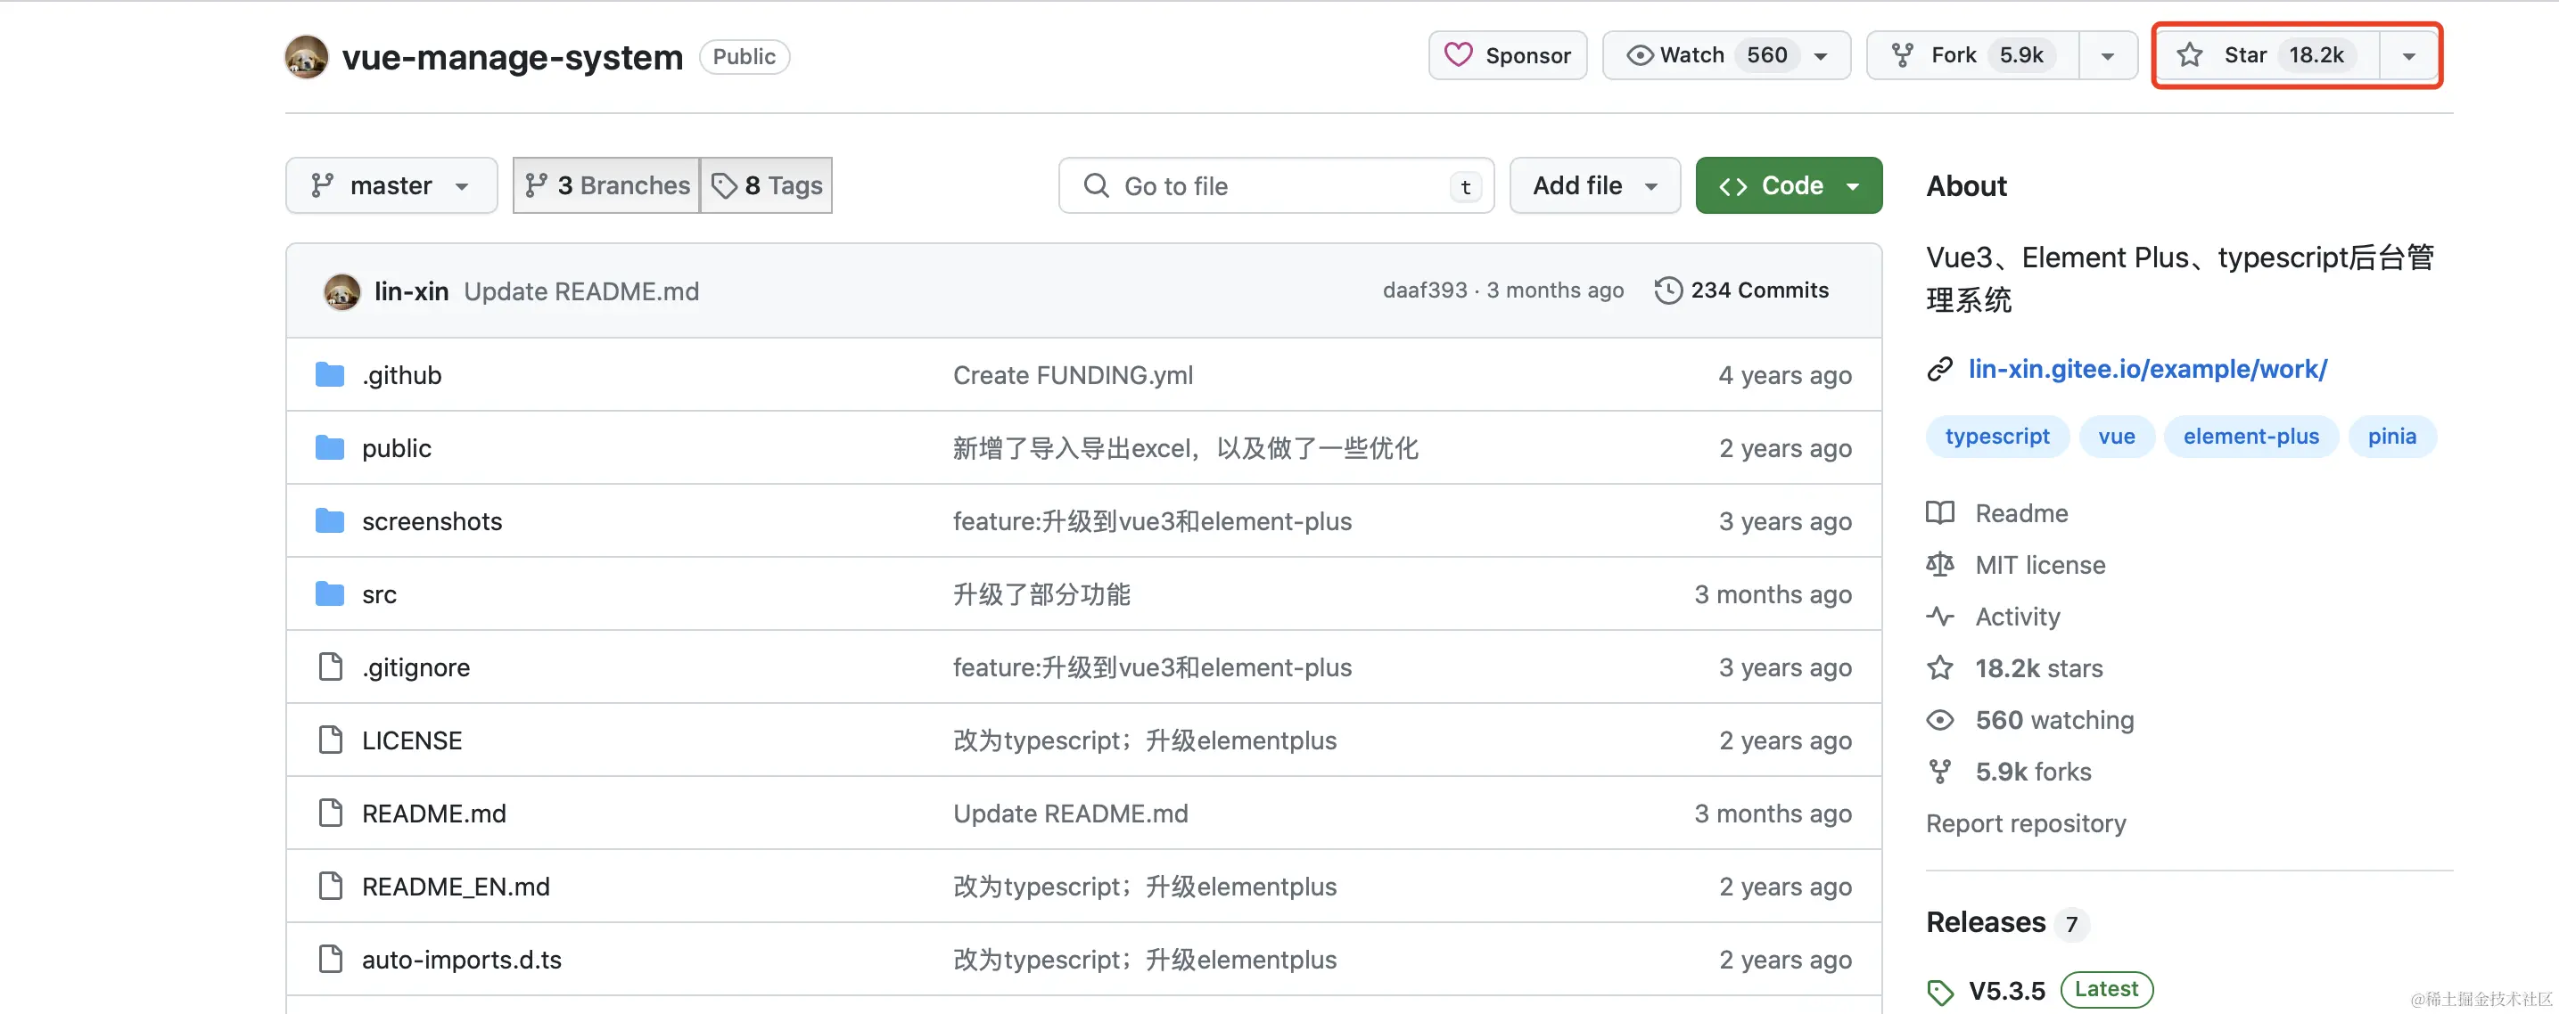Expand the Add file dropdown
The height and width of the screenshot is (1014, 2559).
[x=1593, y=185]
